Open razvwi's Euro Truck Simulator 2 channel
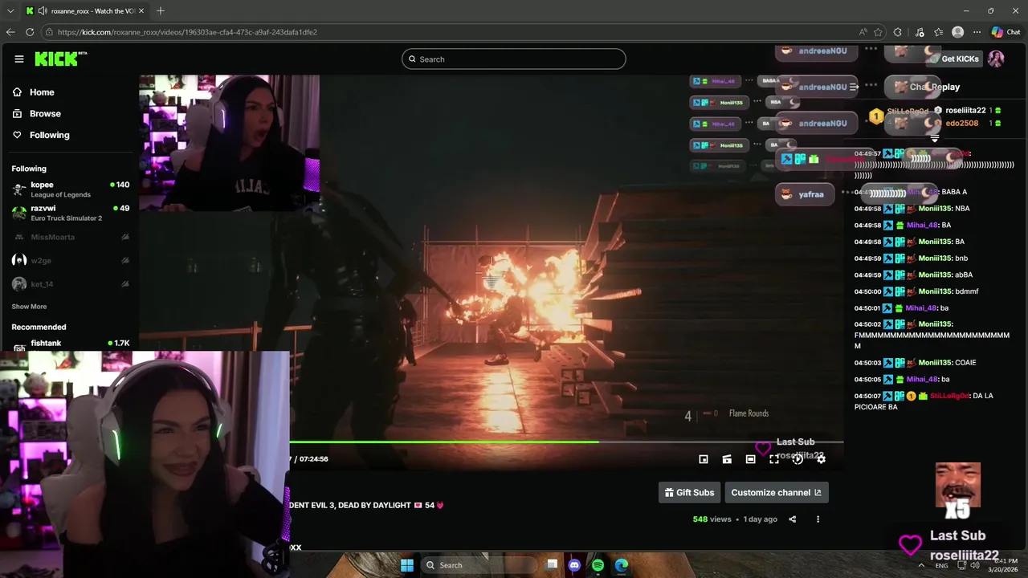The width and height of the screenshot is (1028, 578). click(70, 213)
